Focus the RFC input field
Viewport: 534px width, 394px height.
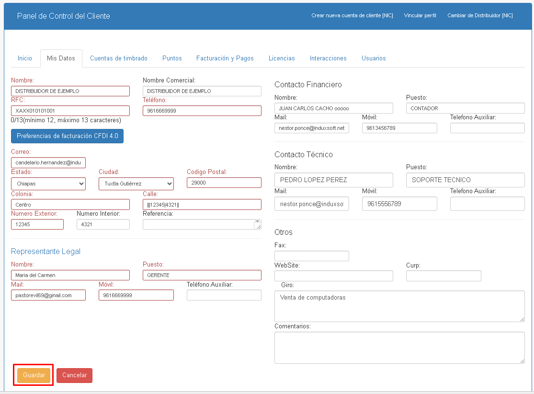tap(70, 111)
